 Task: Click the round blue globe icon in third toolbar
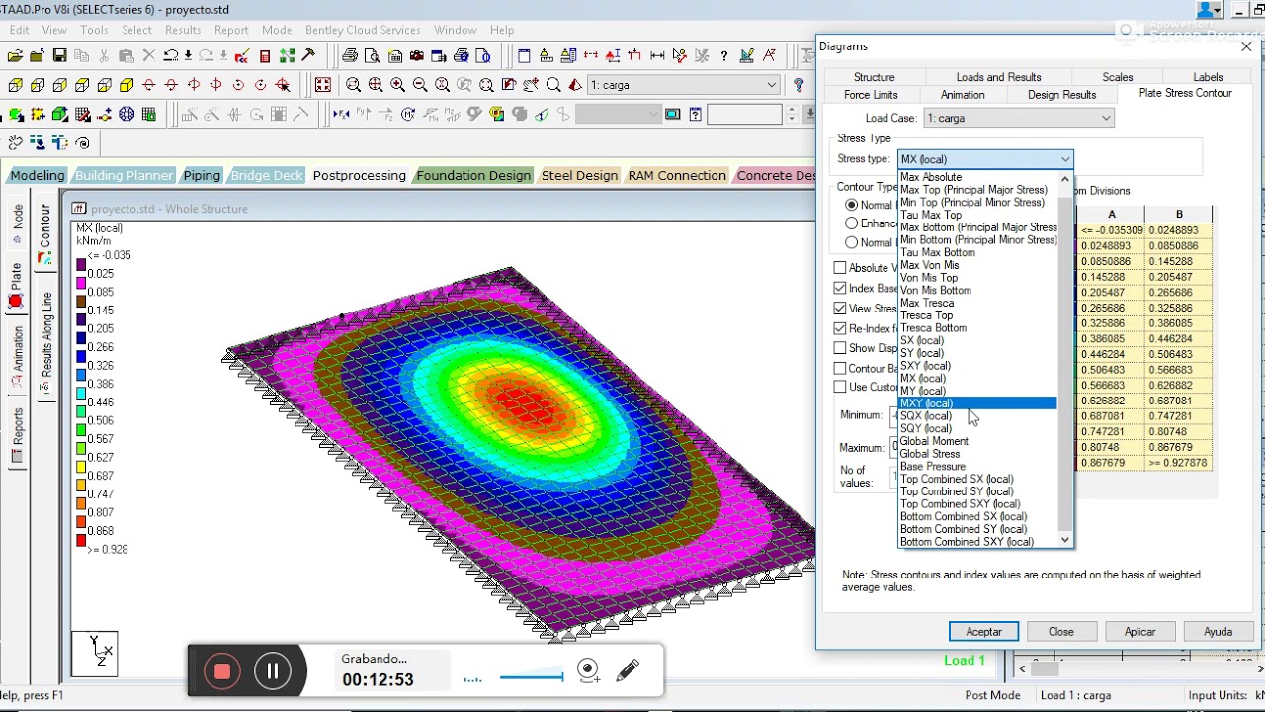click(x=126, y=115)
